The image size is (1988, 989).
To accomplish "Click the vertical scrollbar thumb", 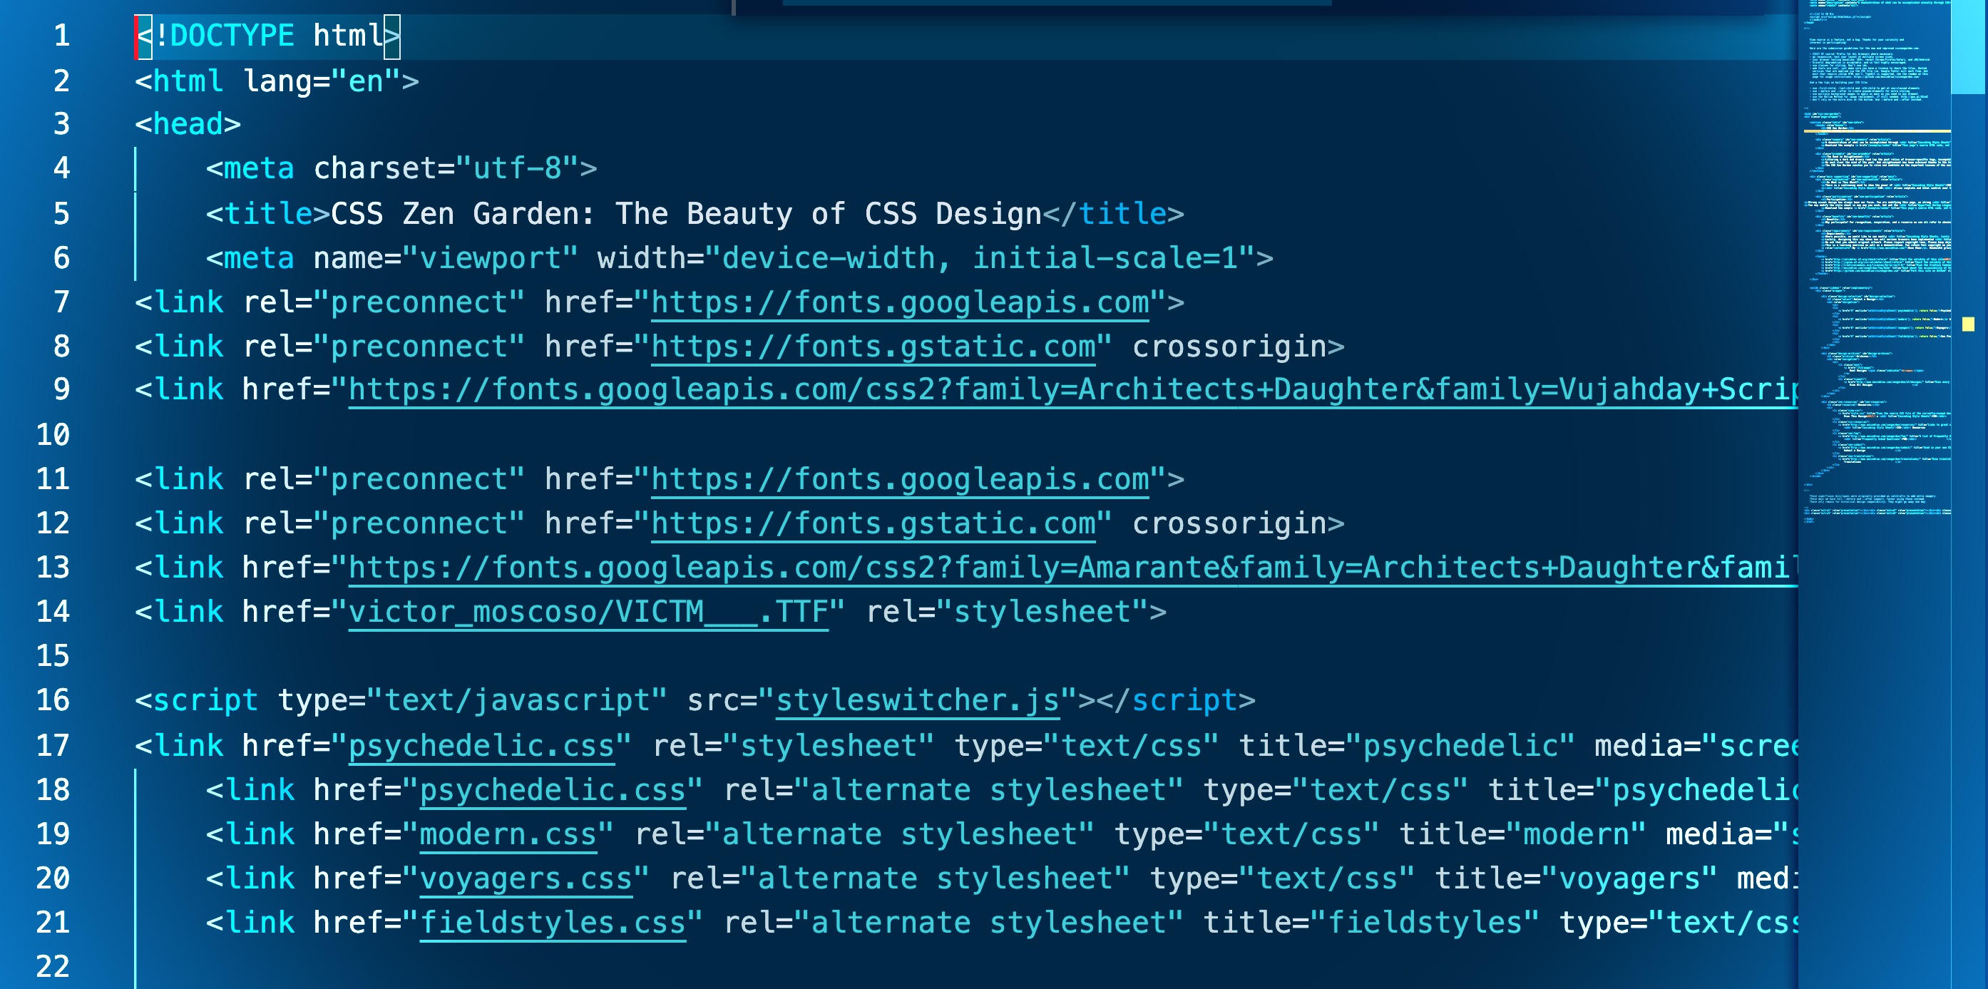I will tap(1969, 46).
